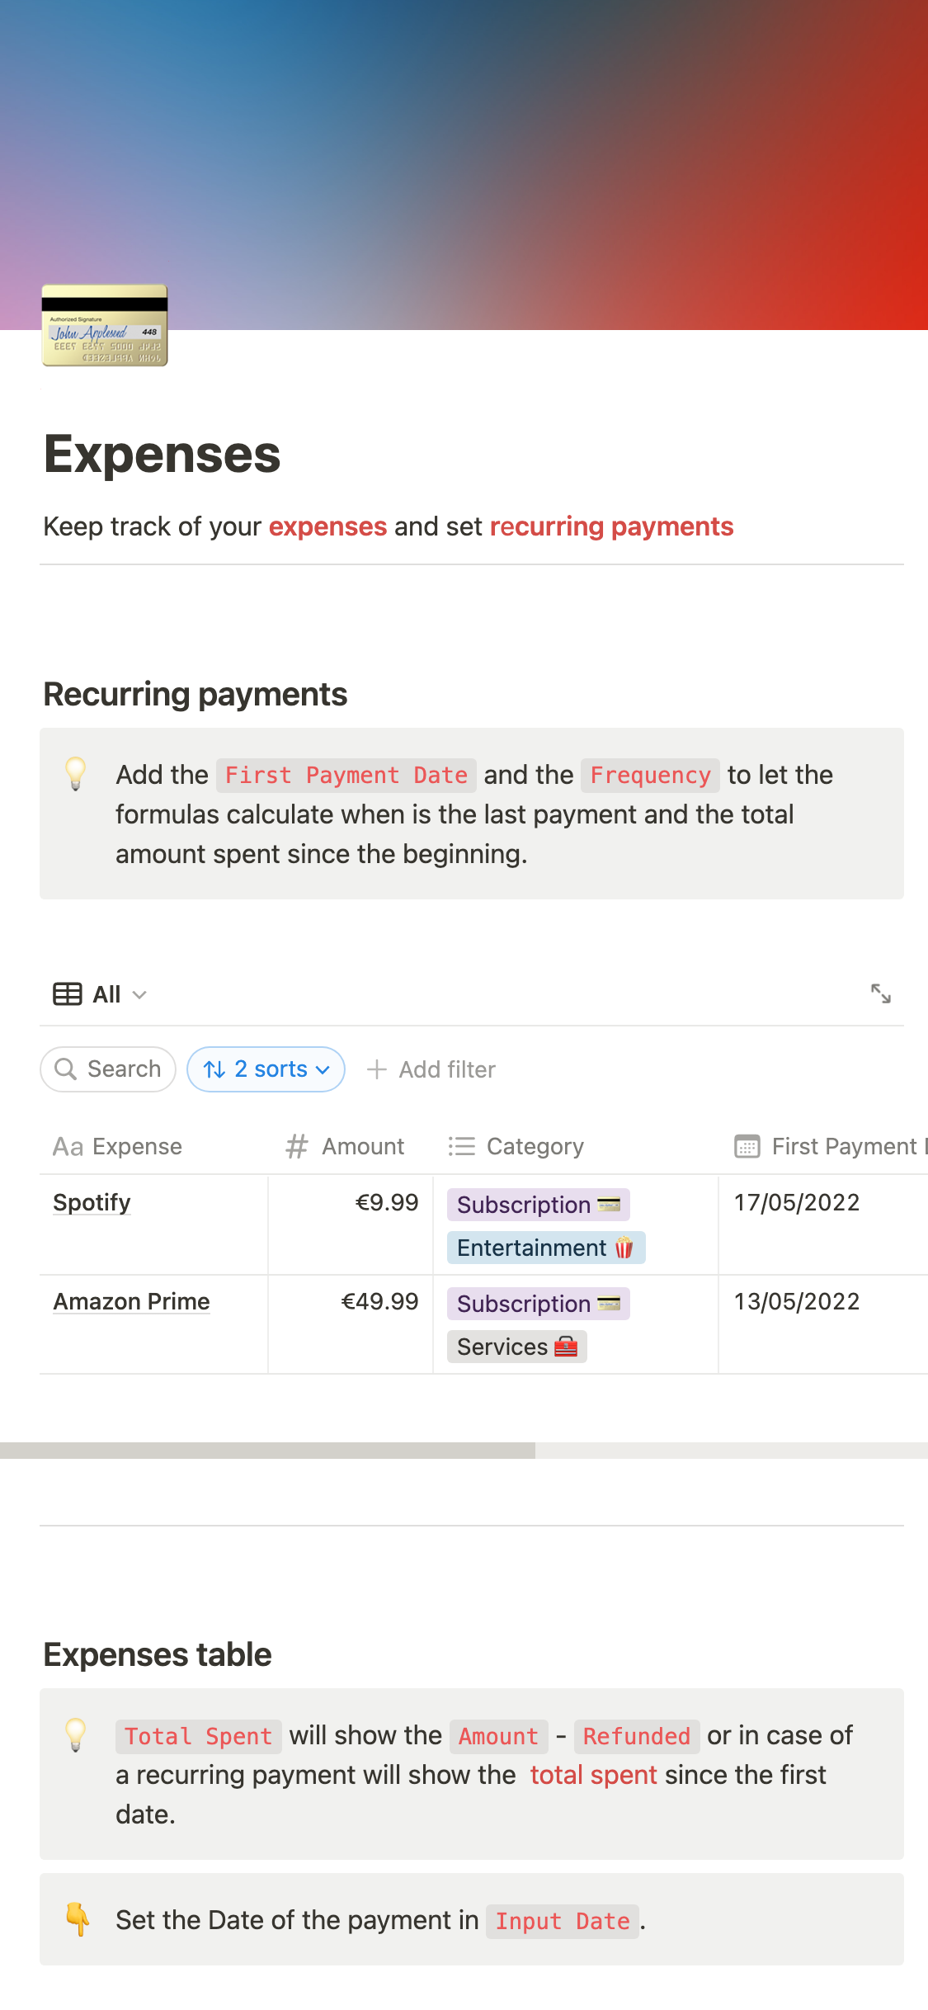This screenshot has width=928, height=2010.
Task: Open the expand full page arrows icon
Action: click(880, 993)
